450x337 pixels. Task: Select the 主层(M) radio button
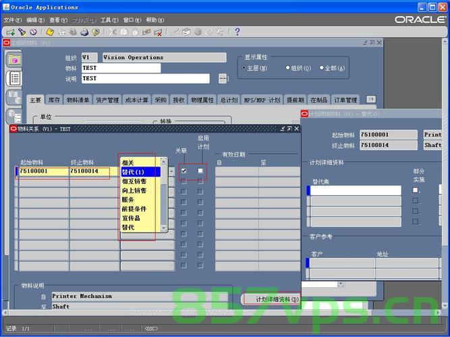(x=244, y=68)
